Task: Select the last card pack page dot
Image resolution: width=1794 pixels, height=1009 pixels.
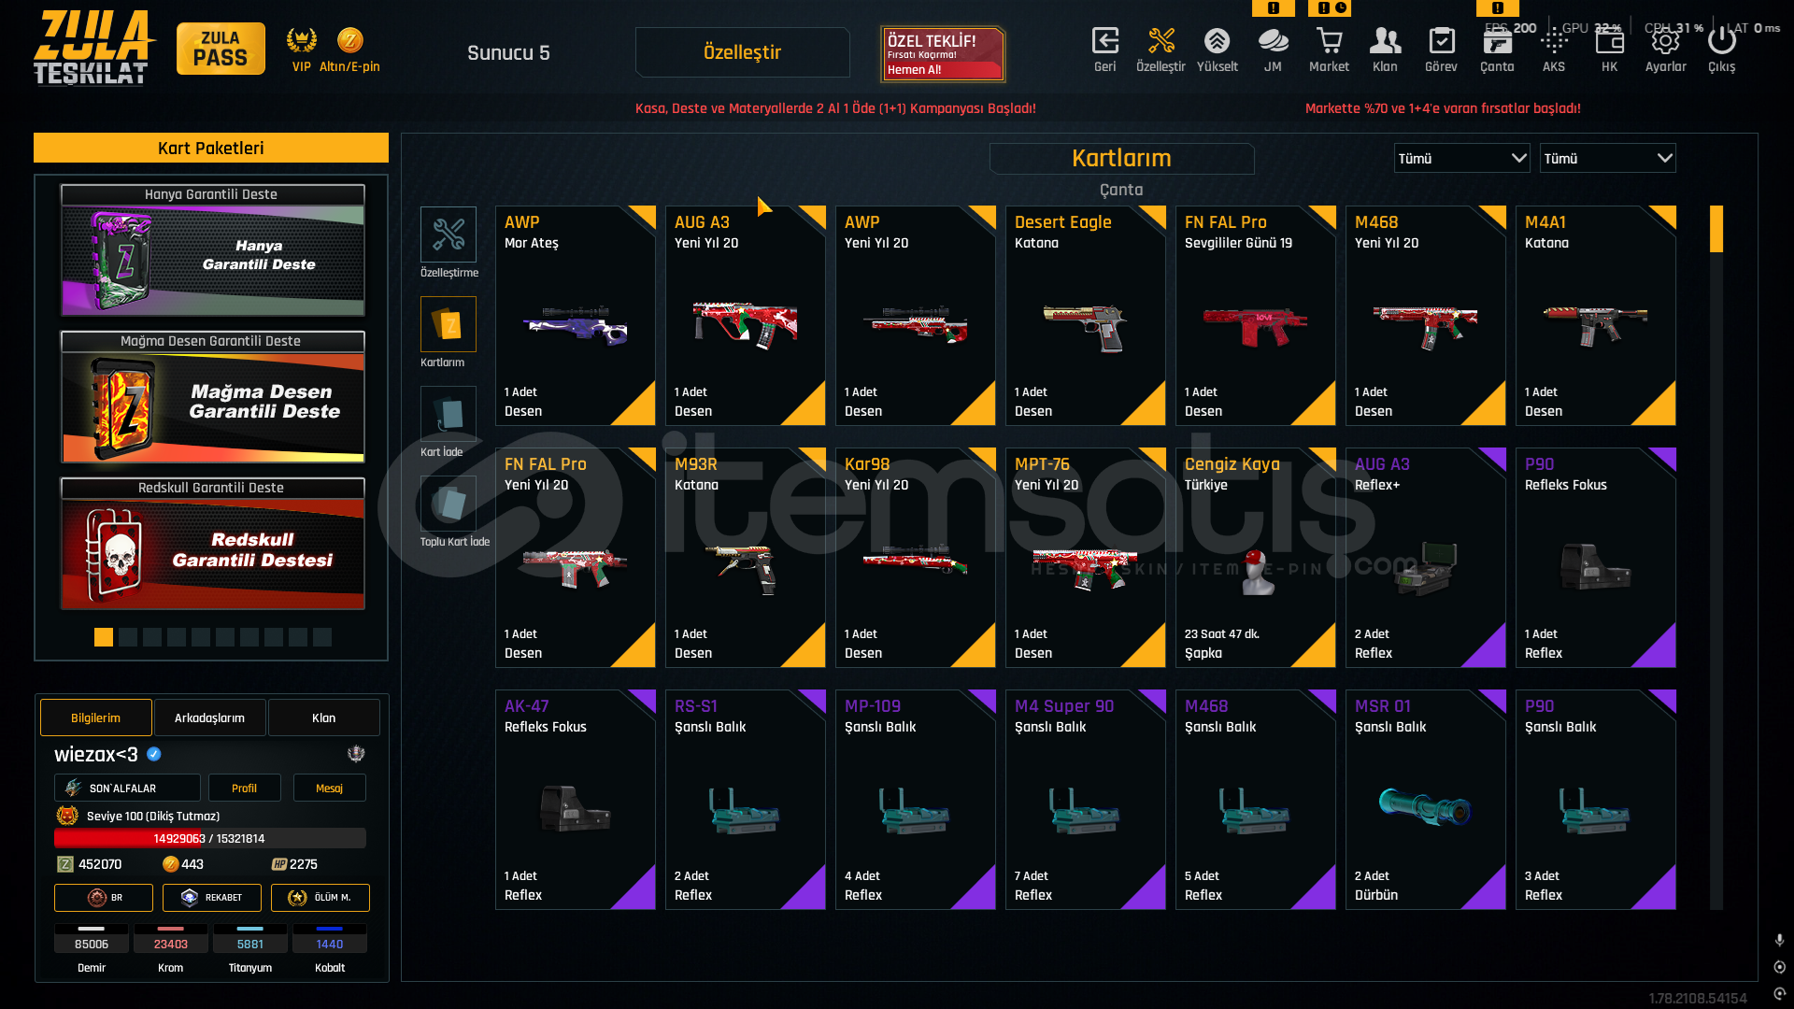Action: point(322,637)
